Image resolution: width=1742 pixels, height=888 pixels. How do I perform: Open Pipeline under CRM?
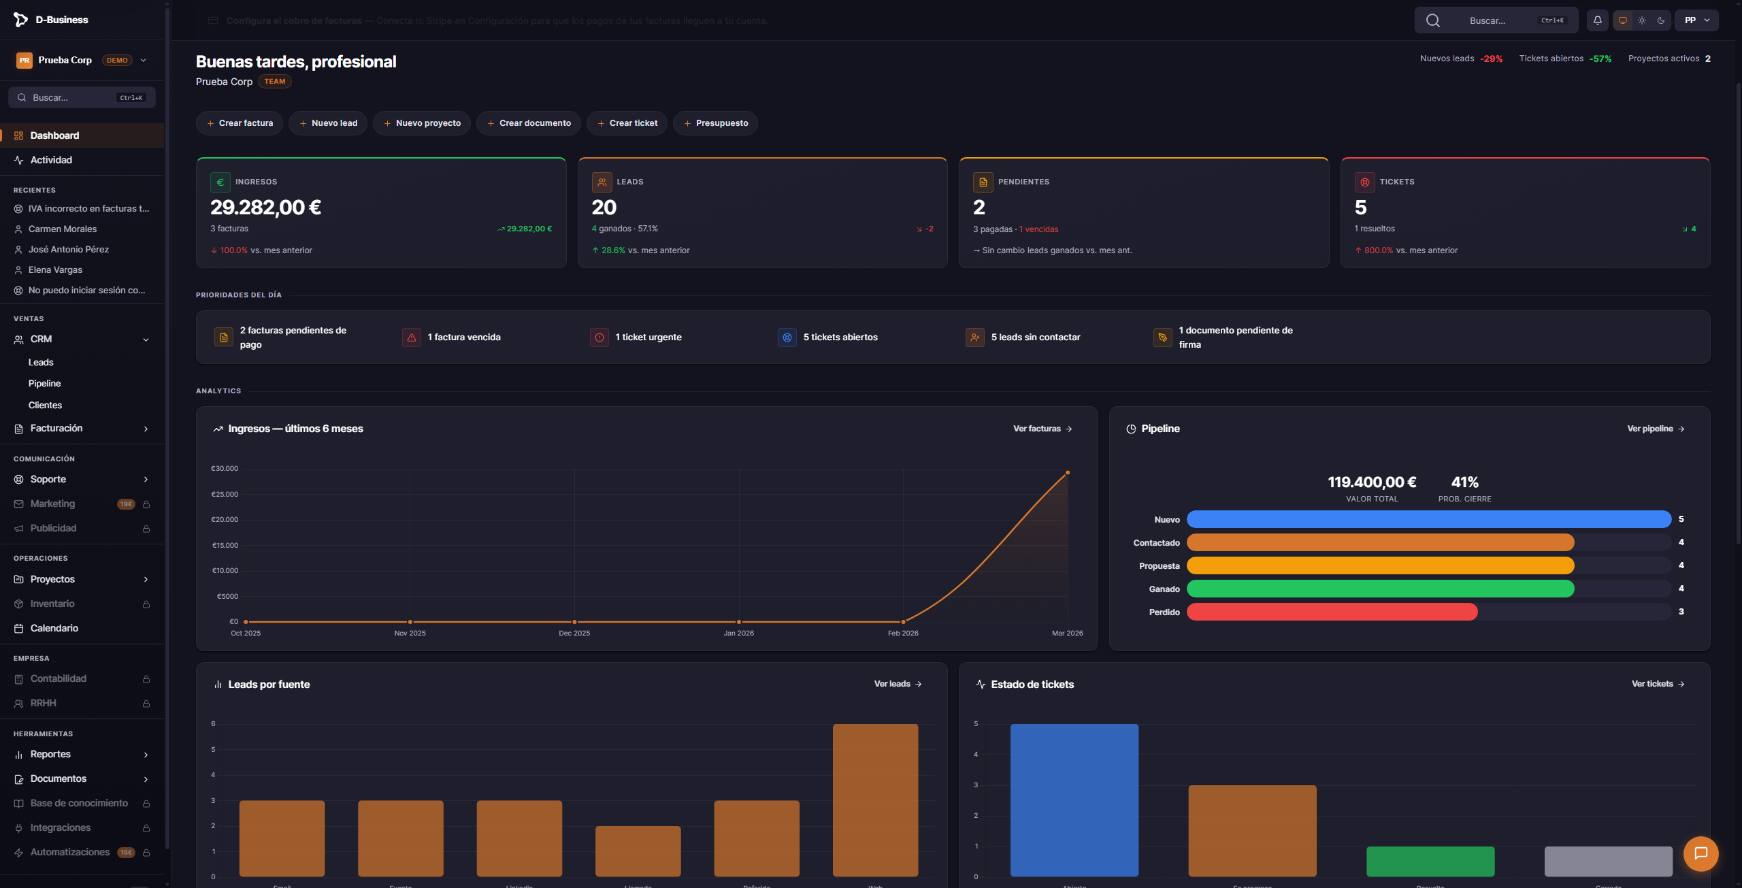(x=45, y=384)
